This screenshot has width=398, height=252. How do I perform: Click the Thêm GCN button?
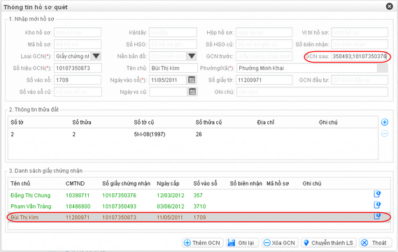[x=203, y=243]
